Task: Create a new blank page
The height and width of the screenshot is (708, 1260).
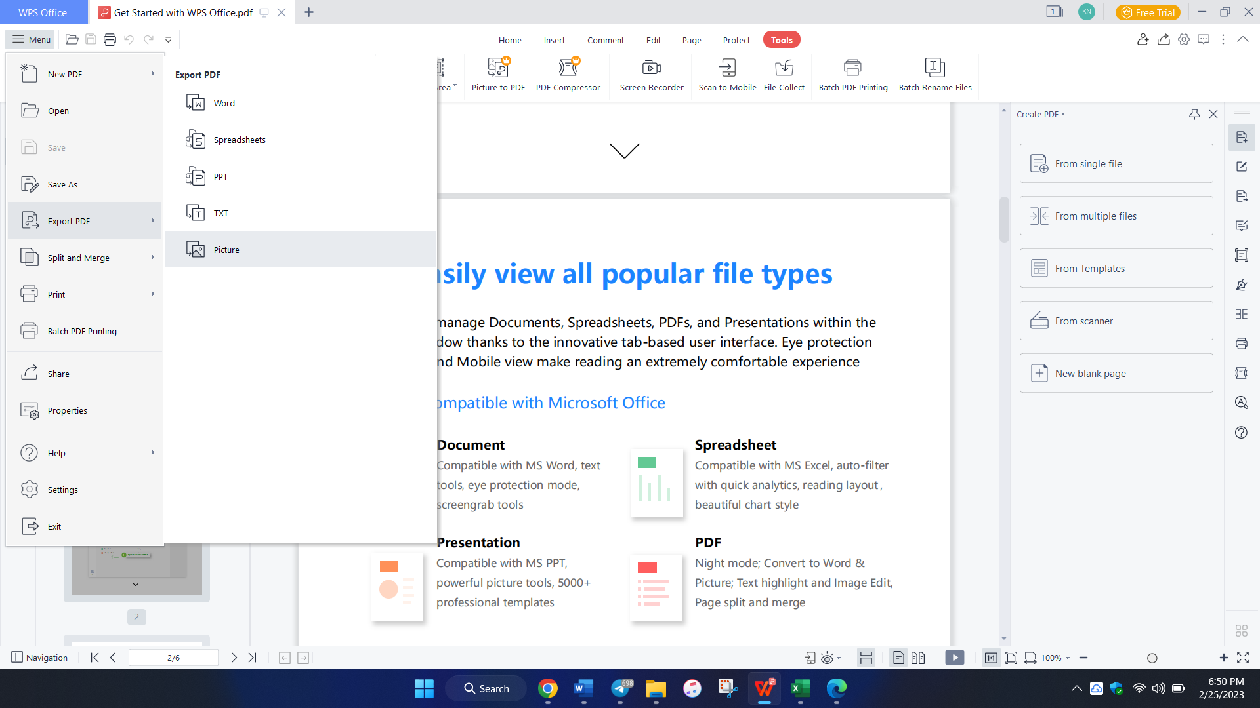Action: [x=1116, y=373]
